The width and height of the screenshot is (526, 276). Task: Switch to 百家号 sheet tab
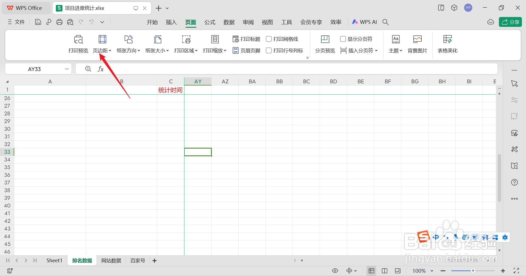[138, 261]
